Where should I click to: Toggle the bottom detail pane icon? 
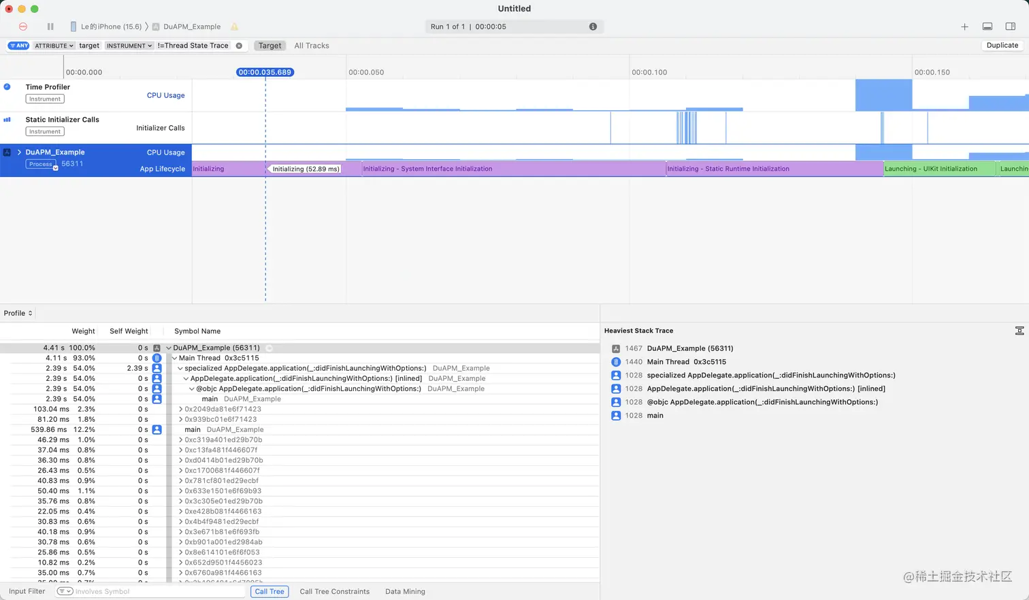click(x=987, y=27)
